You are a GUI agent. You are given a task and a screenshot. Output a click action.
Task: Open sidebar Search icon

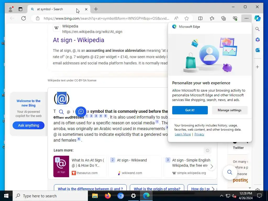[258, 29]
